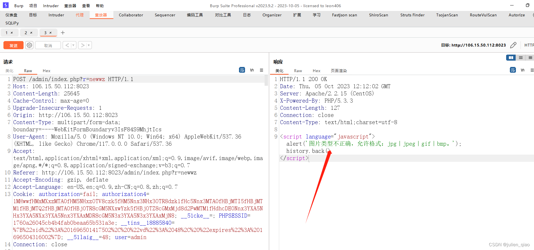Switch to the Collaborator tab
The image size is (534, 250).
[131, 15]
